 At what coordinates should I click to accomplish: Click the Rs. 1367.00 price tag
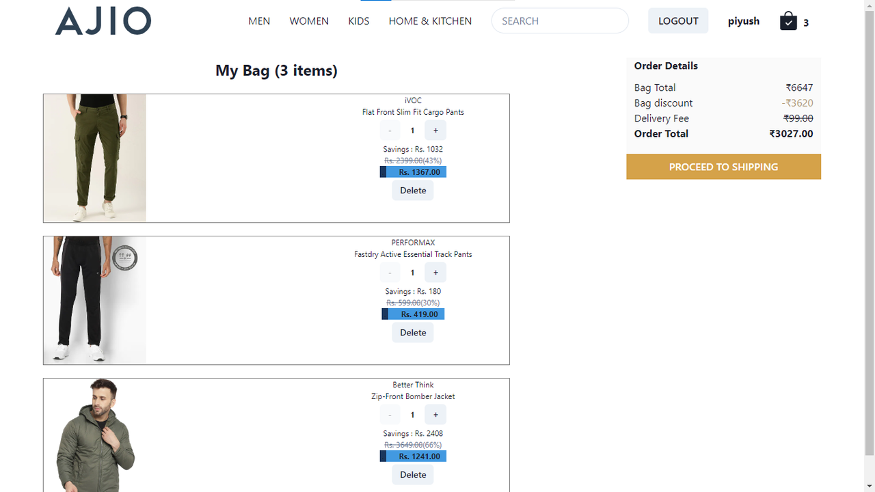pos(413,172)
